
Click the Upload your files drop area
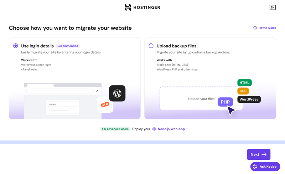tap(201, 99)
